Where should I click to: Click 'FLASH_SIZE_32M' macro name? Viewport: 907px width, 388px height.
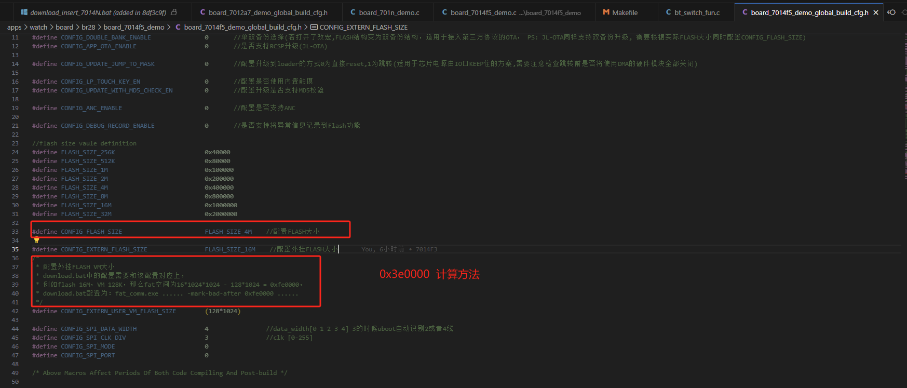coord(86,214)
